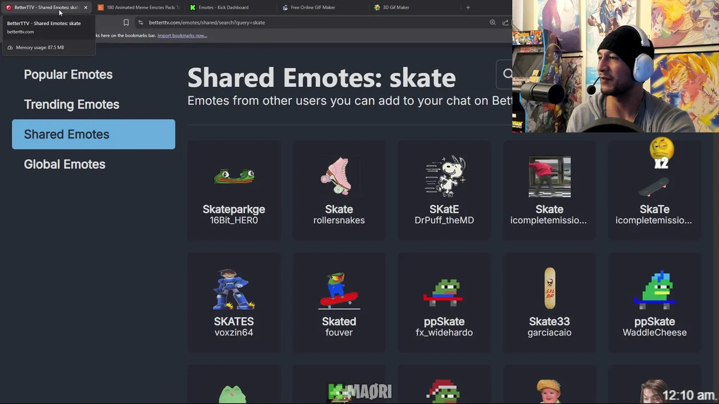Open the Skated emote by fouver
Screen dimensions: 719x404
pos(339,302)
